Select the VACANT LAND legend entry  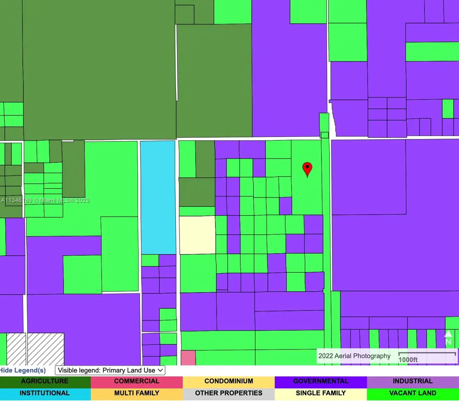pos(413,393)
